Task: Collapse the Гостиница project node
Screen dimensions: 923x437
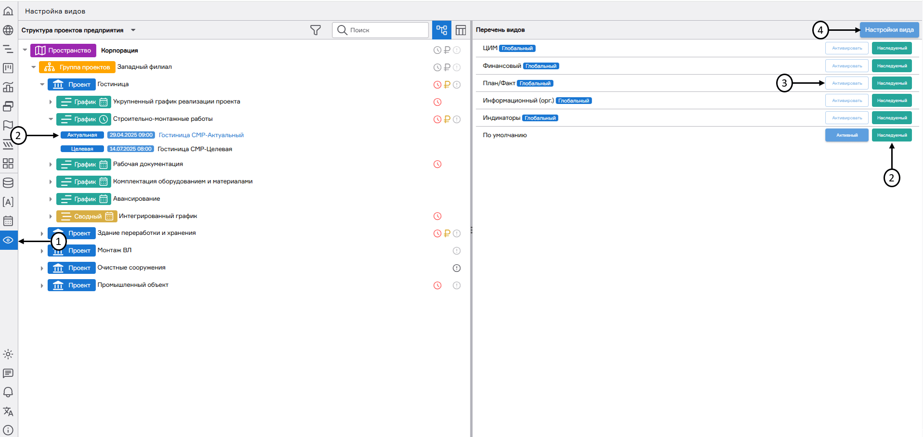Action: click(x=42, y=84)
